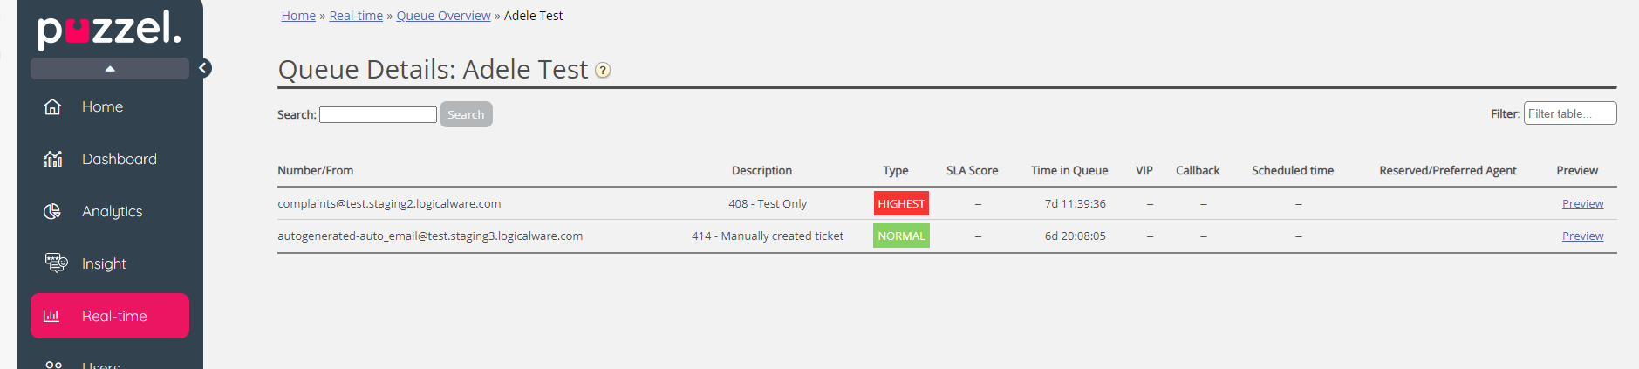Sort by the Time in Queue column header
This screenshot has height=369, width=1639.
point(1069,170)
